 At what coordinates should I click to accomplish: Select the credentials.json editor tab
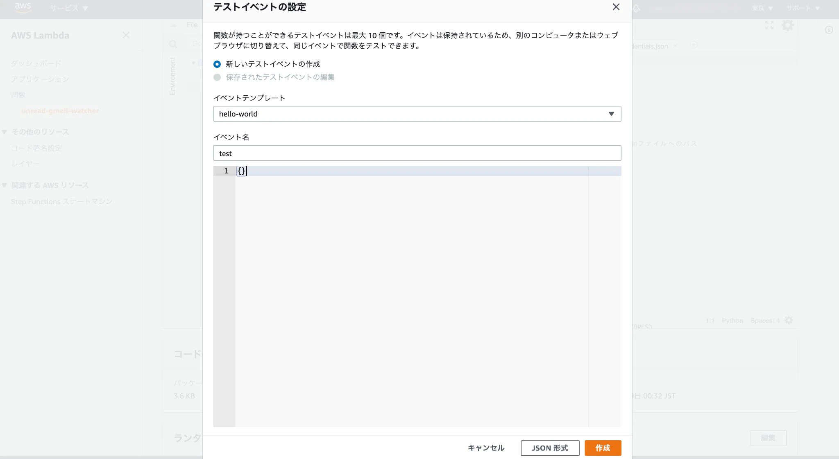tap(650, 46)
